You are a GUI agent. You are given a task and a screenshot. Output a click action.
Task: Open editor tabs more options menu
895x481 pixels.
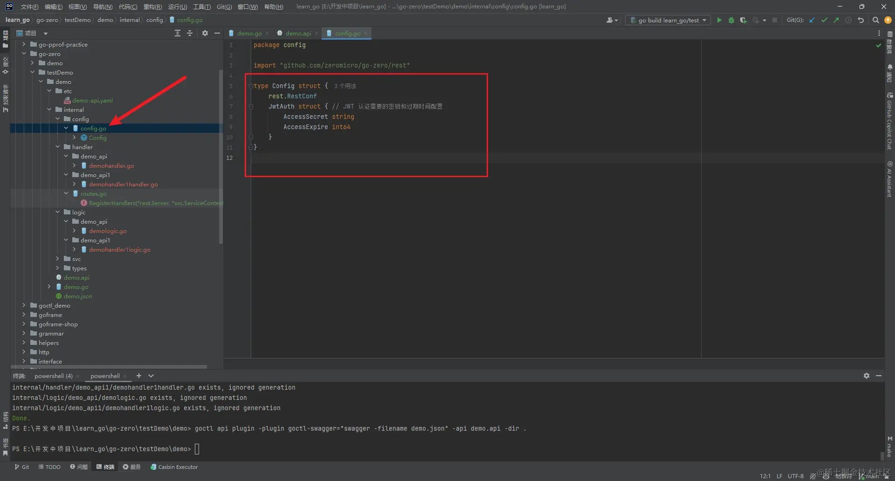point(879,33)
